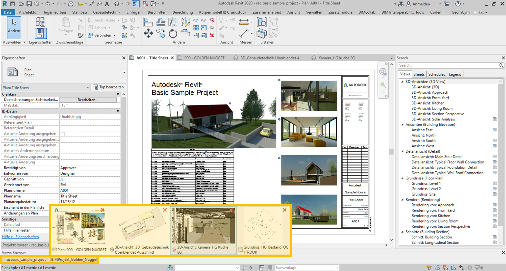This screenshot has width=506, height=271.
Task: Collapse the Grafiken properties section
Action: [x=118, y=94]
